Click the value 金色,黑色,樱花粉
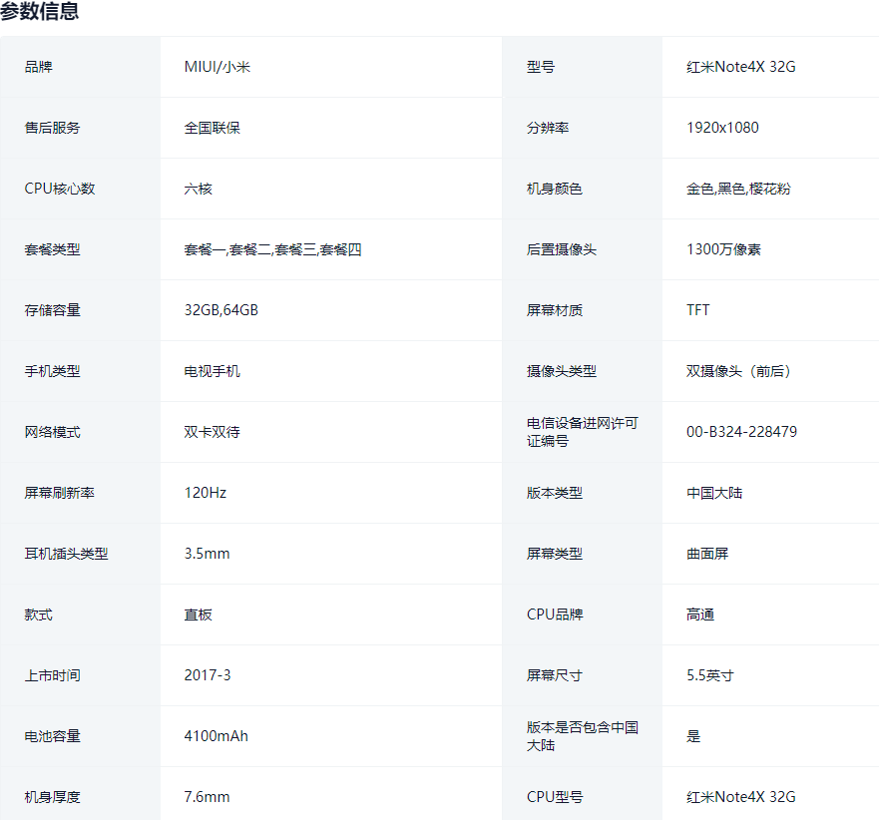 click(738, 189)
